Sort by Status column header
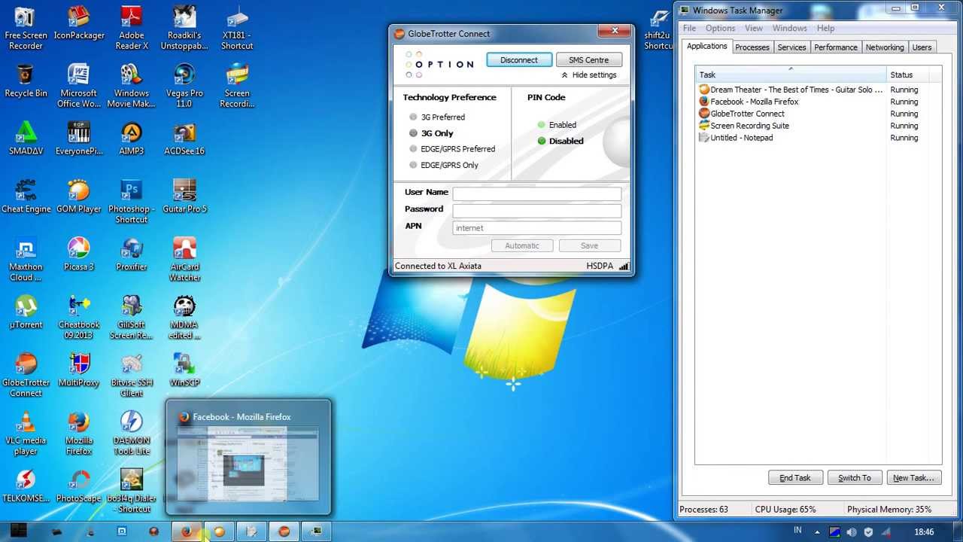Image resolution: width=963 pixels, height=542 pixels. tap(908, 75)
